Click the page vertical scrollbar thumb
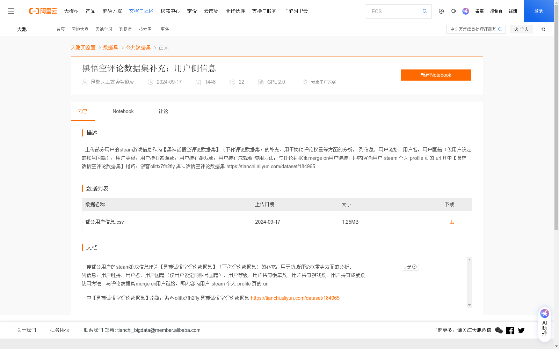 (x=556, y=118)
